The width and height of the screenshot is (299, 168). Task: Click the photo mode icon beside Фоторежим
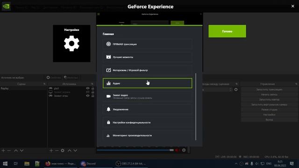coord(108,70)
